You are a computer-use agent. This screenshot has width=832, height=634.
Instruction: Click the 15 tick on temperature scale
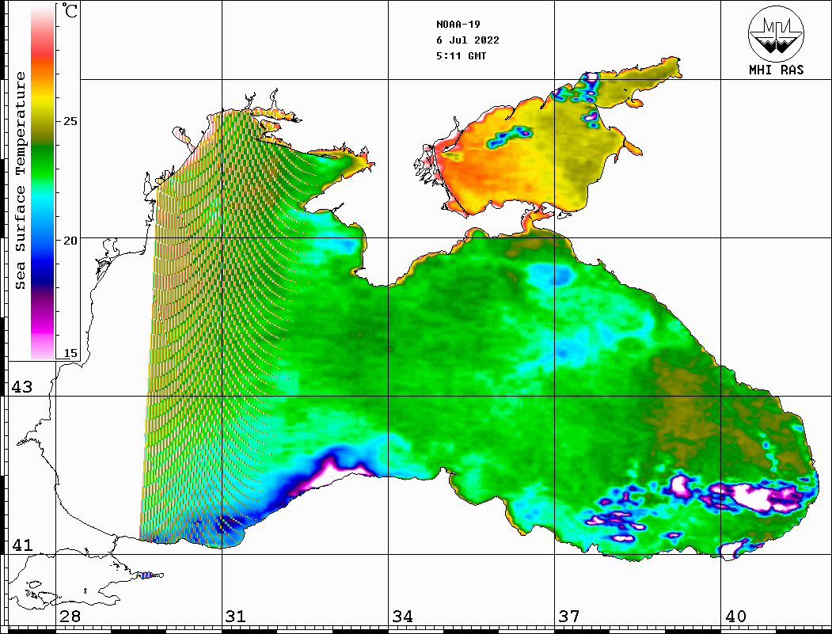[x=70, y=353]
